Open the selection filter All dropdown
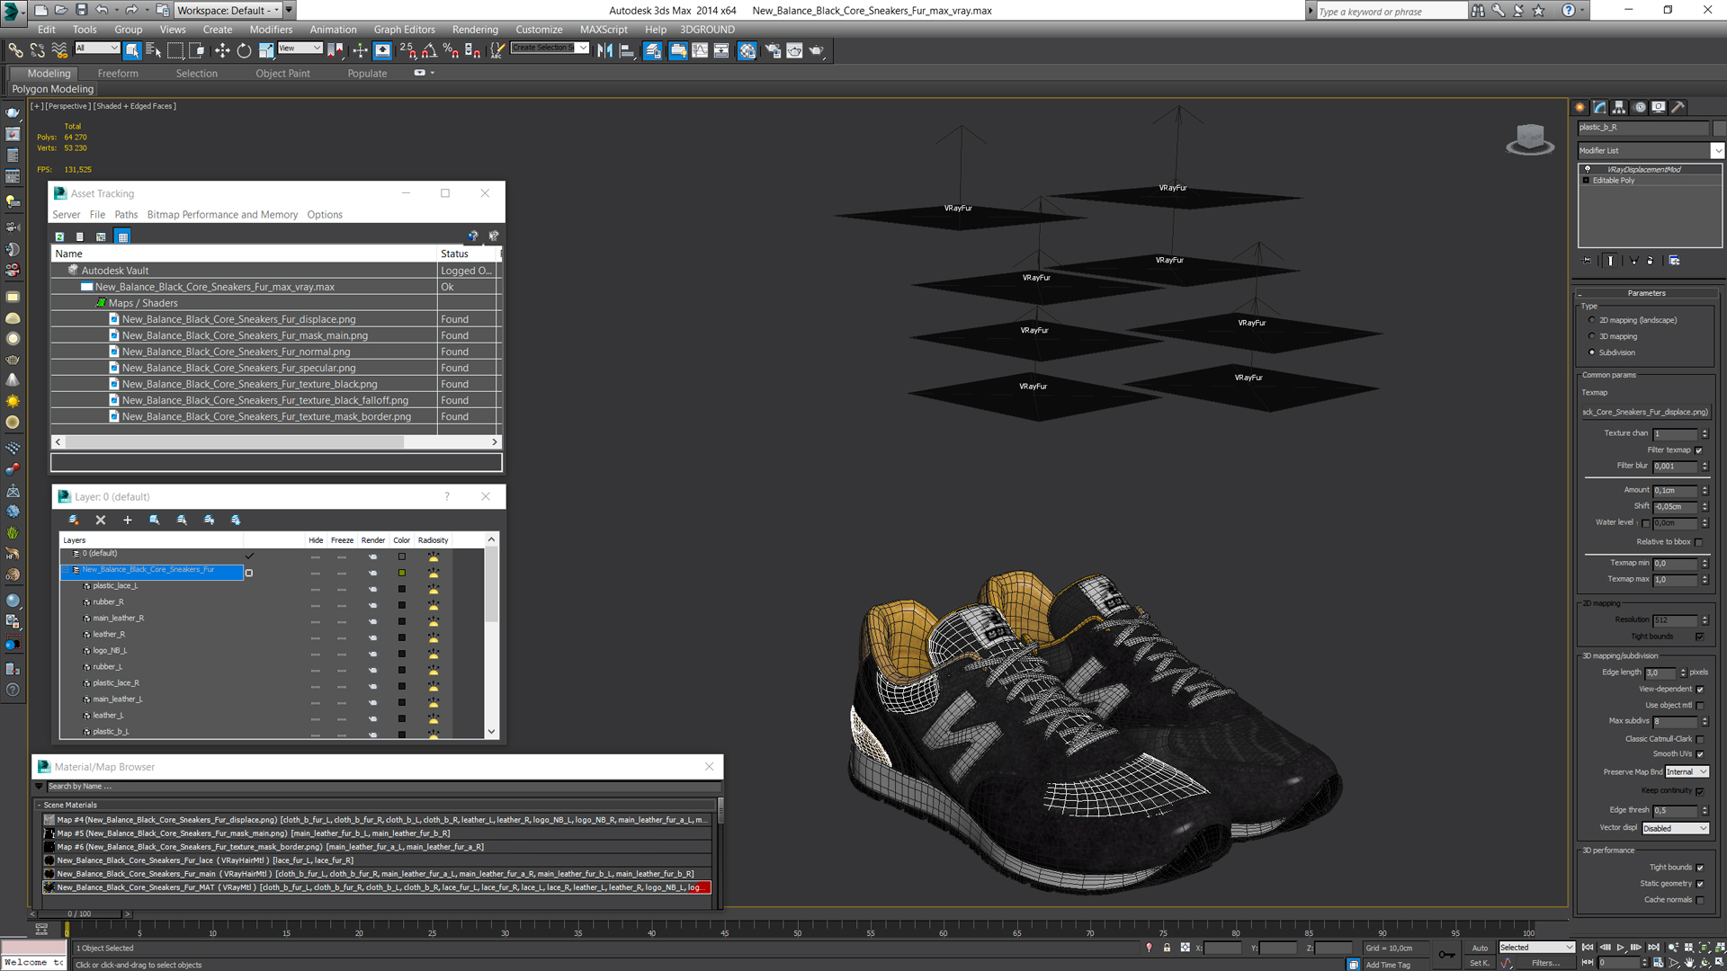The image size is (1727, 971). tap(97, 49)
